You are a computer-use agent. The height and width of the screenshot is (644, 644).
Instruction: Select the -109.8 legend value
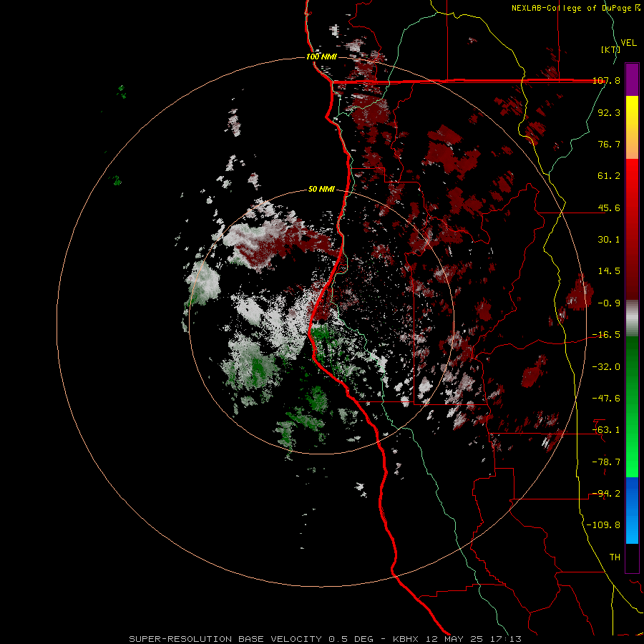pos(603,525)
